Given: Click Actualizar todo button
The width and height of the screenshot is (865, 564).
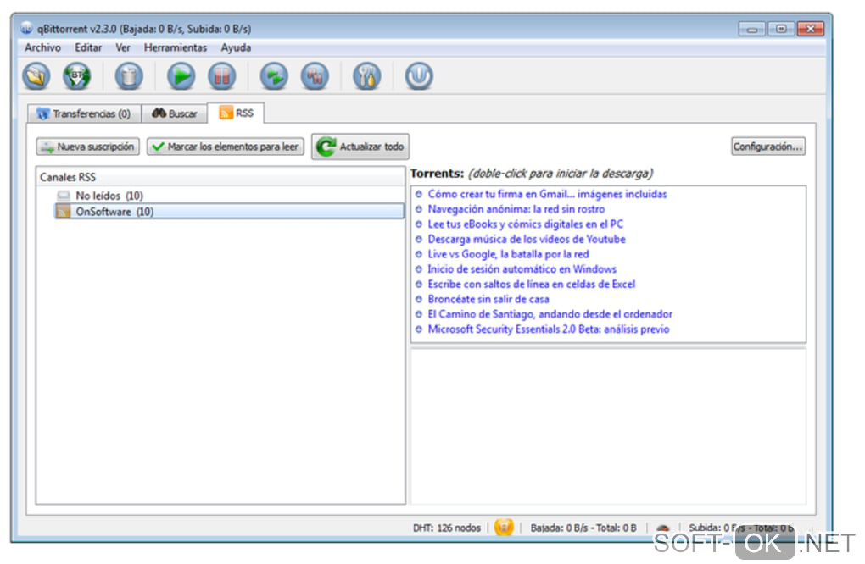Looking at the screenshot, I should 360,147.
